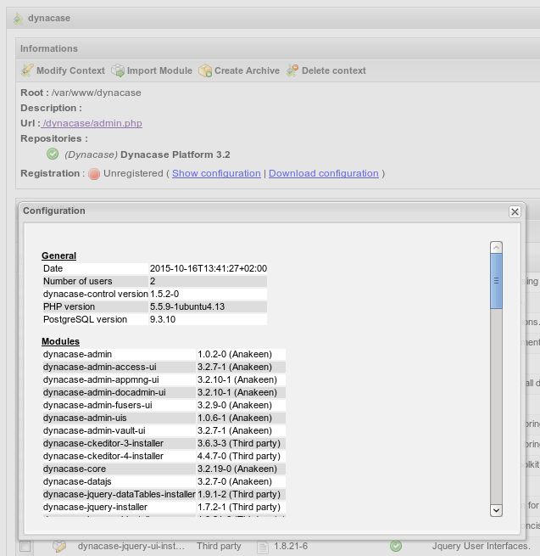
Task: Click document icon before version 1.8.21-6
Action: (x=263, y=547)
